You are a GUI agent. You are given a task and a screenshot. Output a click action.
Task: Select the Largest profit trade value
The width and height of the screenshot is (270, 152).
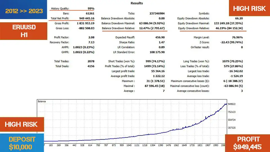pyautogui.click(x=158, y=71)
